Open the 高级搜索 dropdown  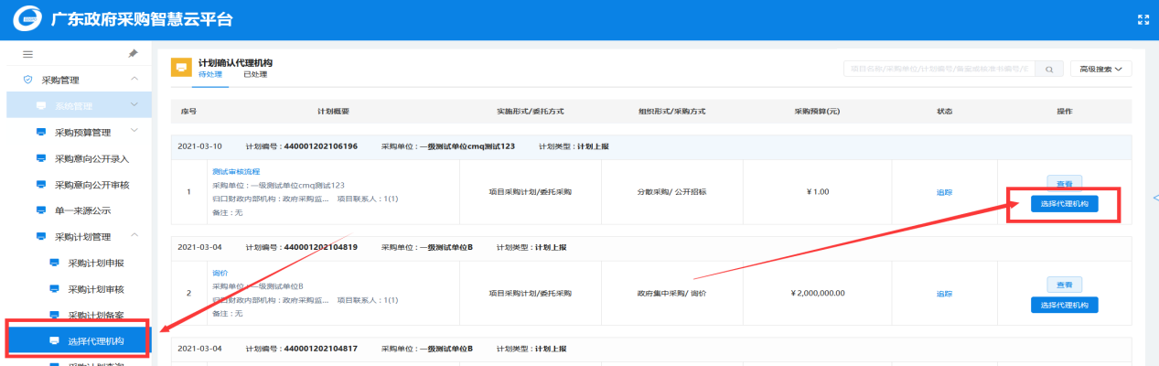click(x=1100, y=69)
